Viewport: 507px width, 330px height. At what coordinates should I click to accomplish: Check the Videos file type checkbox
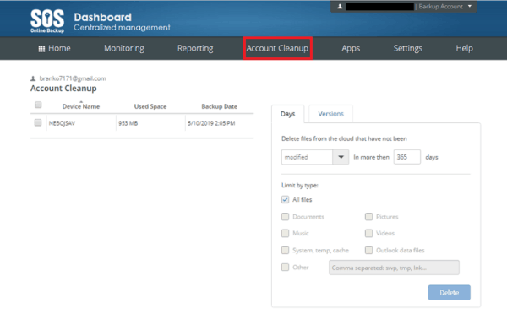point(368,233)
